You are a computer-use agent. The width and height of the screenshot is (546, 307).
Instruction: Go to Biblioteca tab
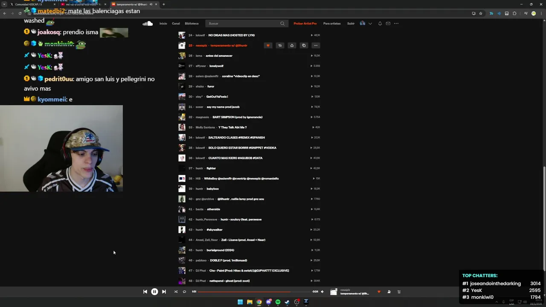pyautogui.click(x=192, y=23)
